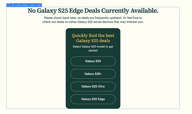Image resolution: width=192 pixels, height=114 pixels.
Task: Pick the Galaxy S25 Edge button
Action: [x=93, y=99]
